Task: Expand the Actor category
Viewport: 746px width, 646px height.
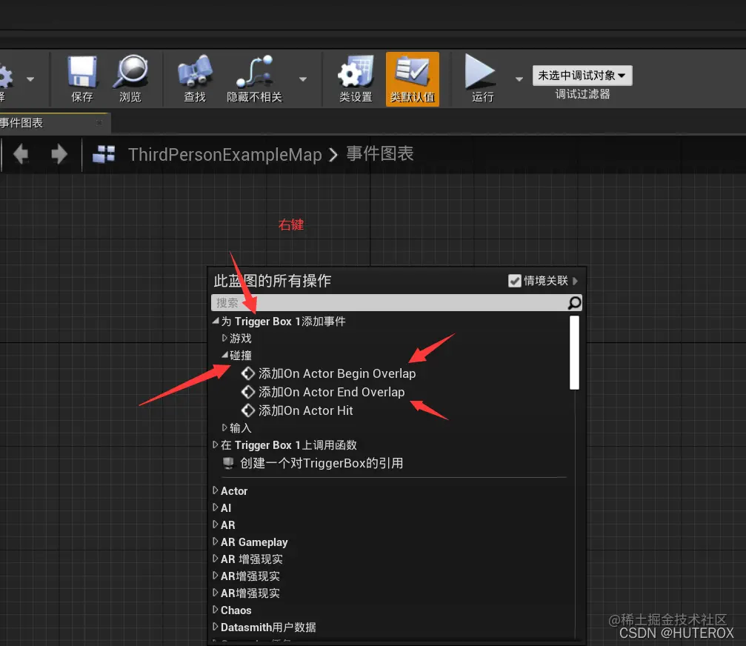Action: pos(216,490)
